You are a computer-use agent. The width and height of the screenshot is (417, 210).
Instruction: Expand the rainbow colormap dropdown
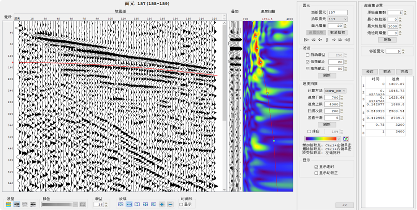(339, 139)
